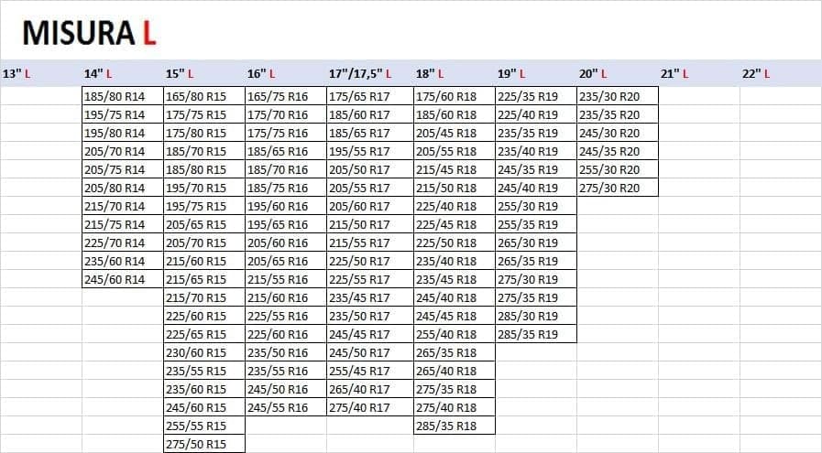Click cell 205/45 R18
Viewport: 822px width, 453px height.
coord(455,133)
